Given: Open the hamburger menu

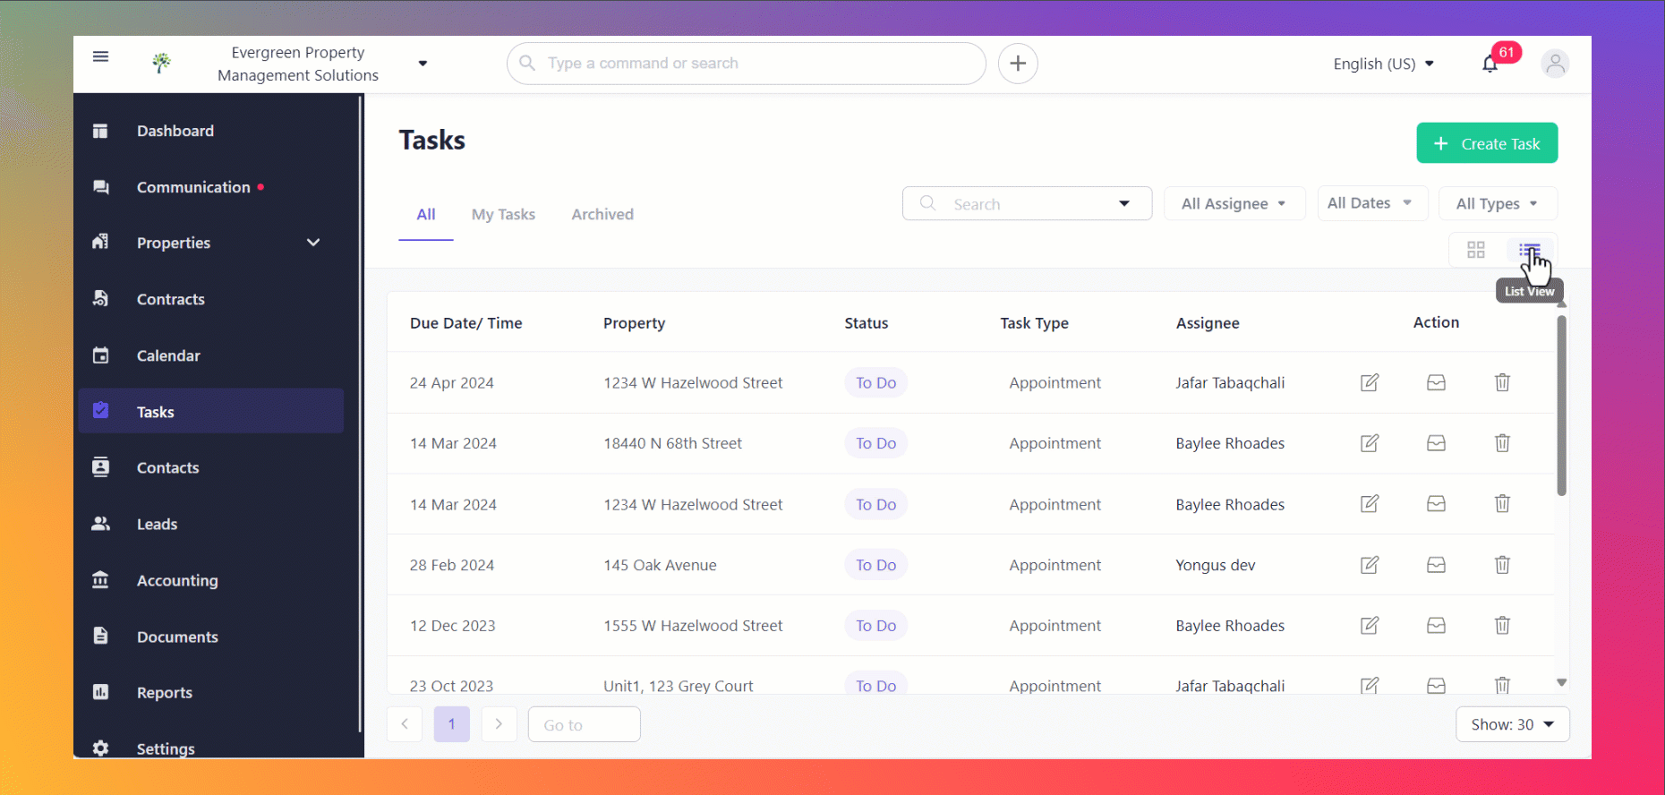Looking at the screenshot, I should [100, 56].
